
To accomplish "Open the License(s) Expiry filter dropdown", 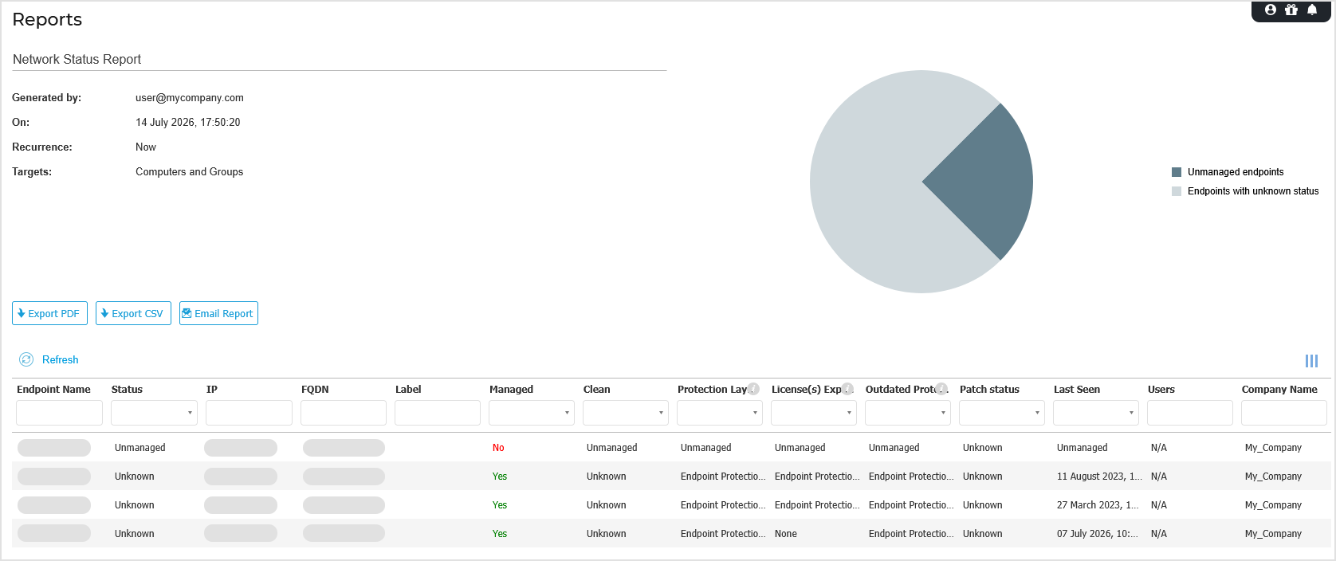I will 814,413.
